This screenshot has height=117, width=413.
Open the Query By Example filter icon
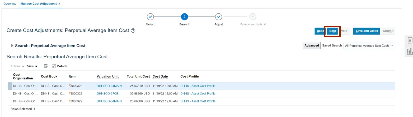coord(45,66)
